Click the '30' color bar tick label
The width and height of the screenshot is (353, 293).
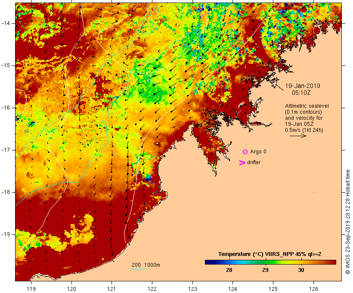(x=301, y=270)
